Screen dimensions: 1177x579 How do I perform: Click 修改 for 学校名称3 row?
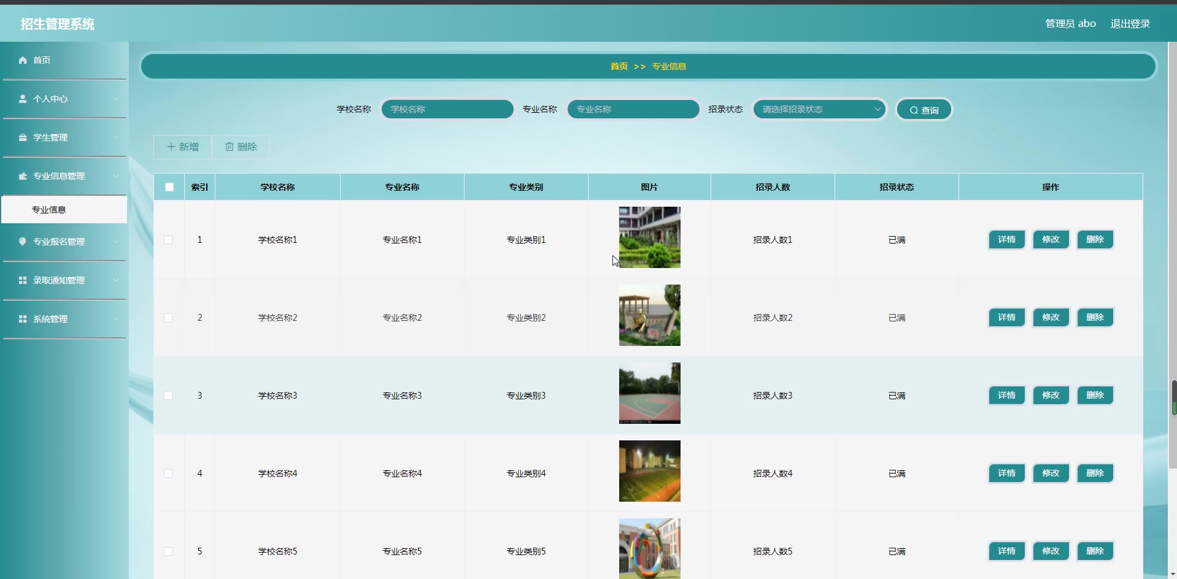tap(1051, 396)
